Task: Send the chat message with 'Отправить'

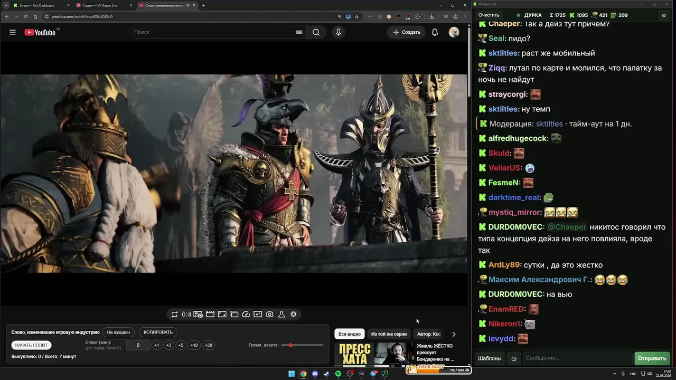Action: 652,358
